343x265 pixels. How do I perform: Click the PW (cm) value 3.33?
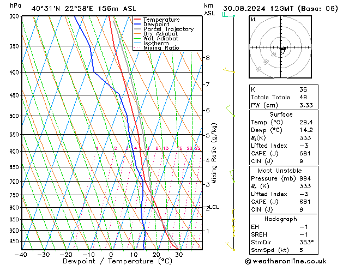click(x=306, y=105)
